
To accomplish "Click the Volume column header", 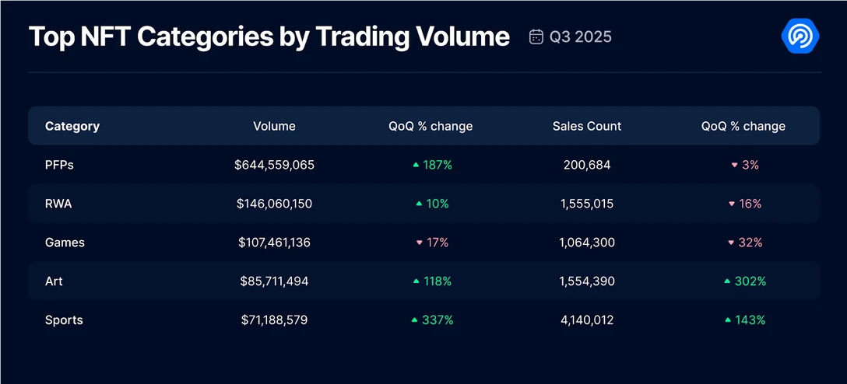I will point(274,126).
